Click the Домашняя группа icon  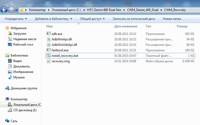pyautogui.click(x=7, y=88)
